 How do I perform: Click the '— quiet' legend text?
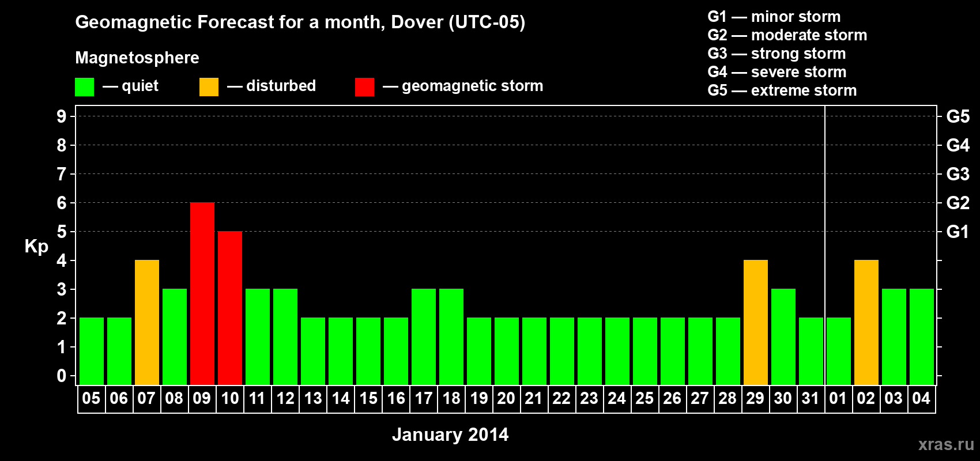tap(130, 86)
